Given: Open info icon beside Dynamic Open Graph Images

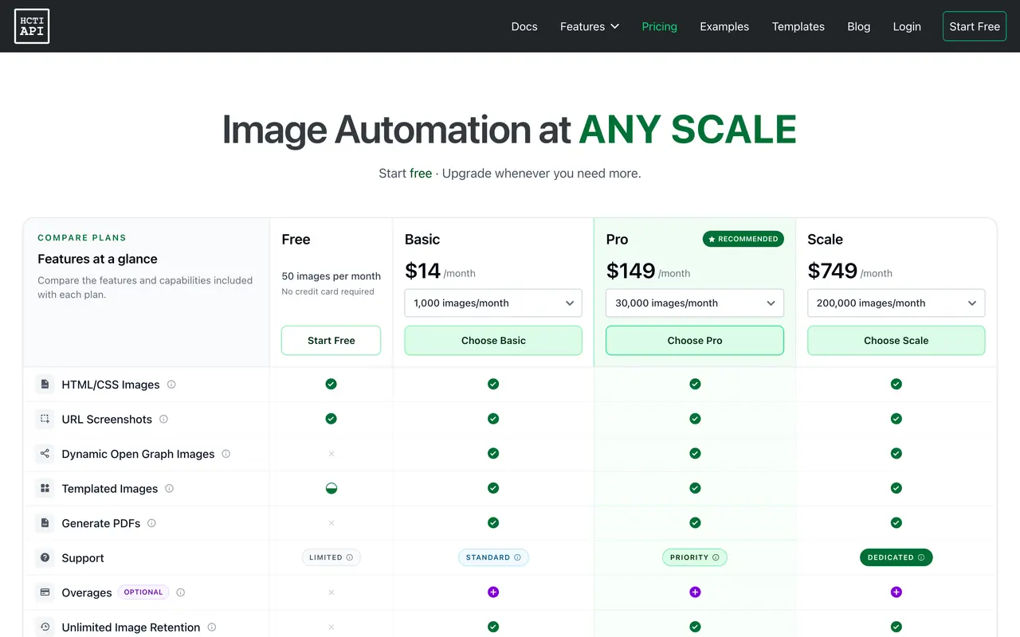Looking at the screenshot, I should tap(226, 454).
